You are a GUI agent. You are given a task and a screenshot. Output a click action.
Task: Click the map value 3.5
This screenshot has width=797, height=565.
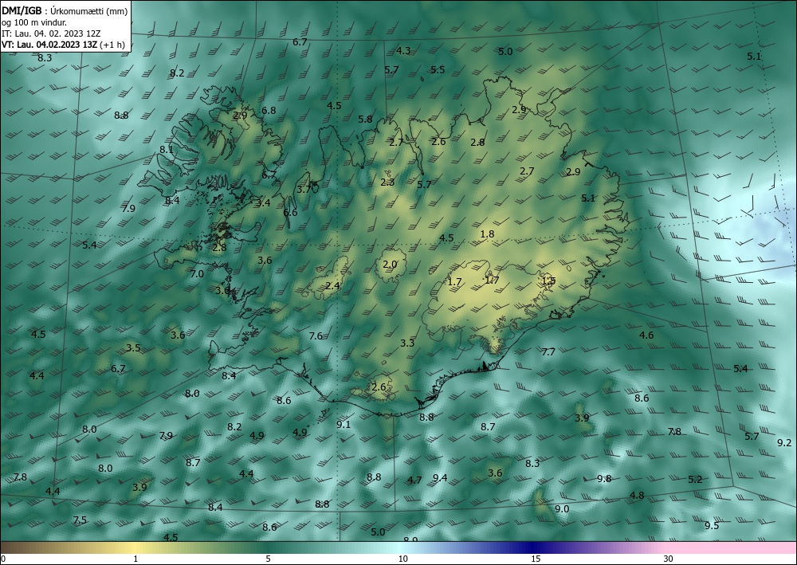pyautogui.click(x=133, y=348)
